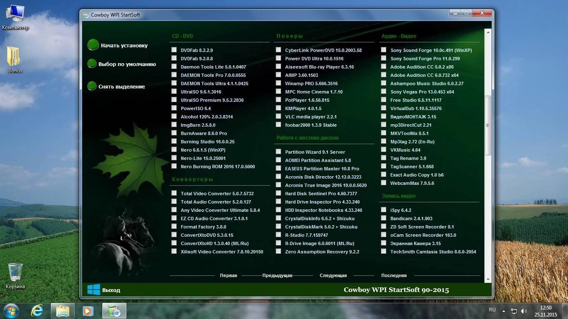The image size is (568, 319).
Task: Open Windows Explorer from the taskbar
Action: tap(63, 310)
